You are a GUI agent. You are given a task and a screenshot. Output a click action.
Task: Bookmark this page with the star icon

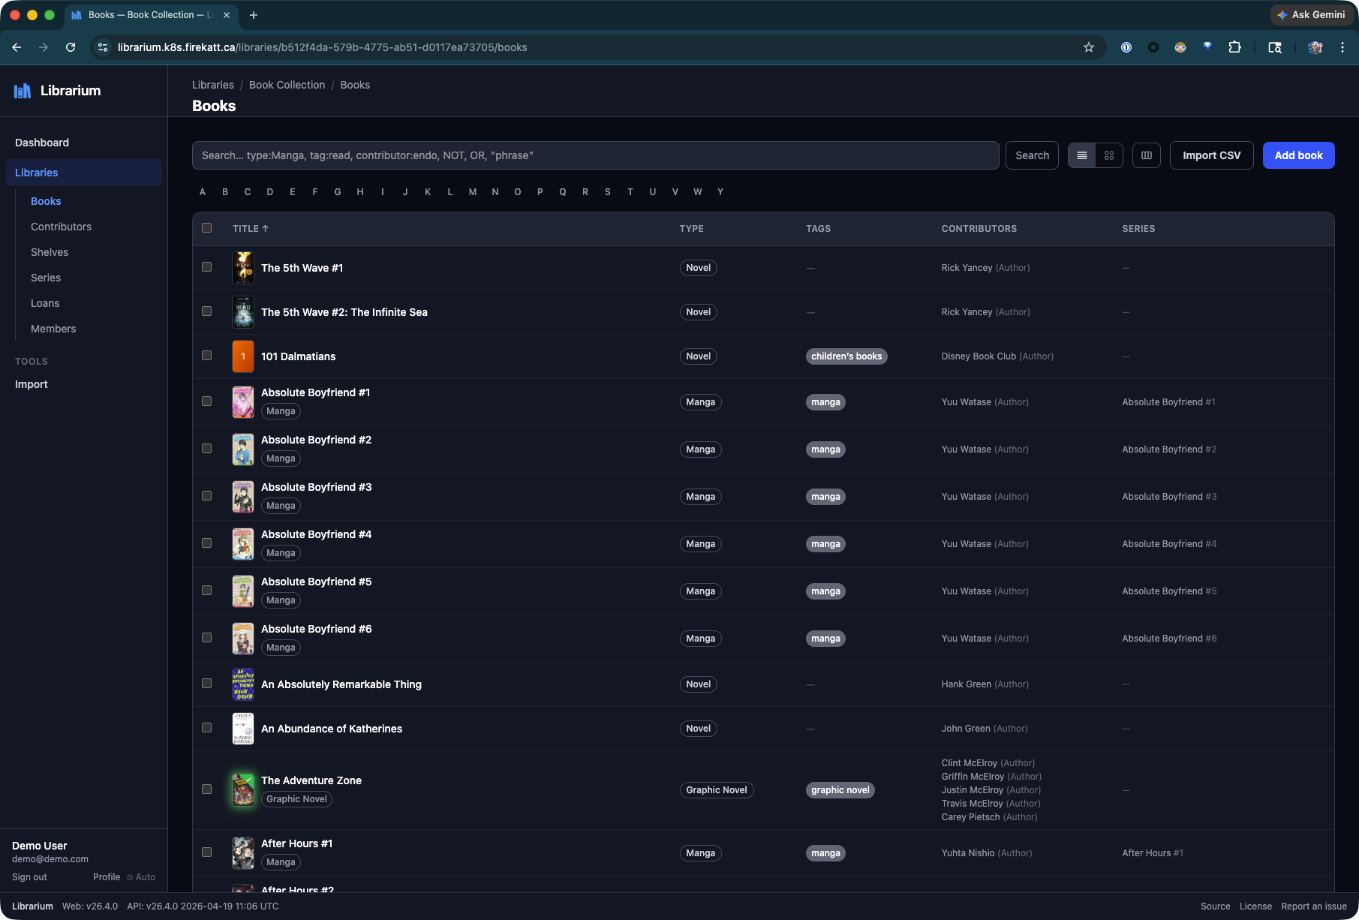(1088, 47)
